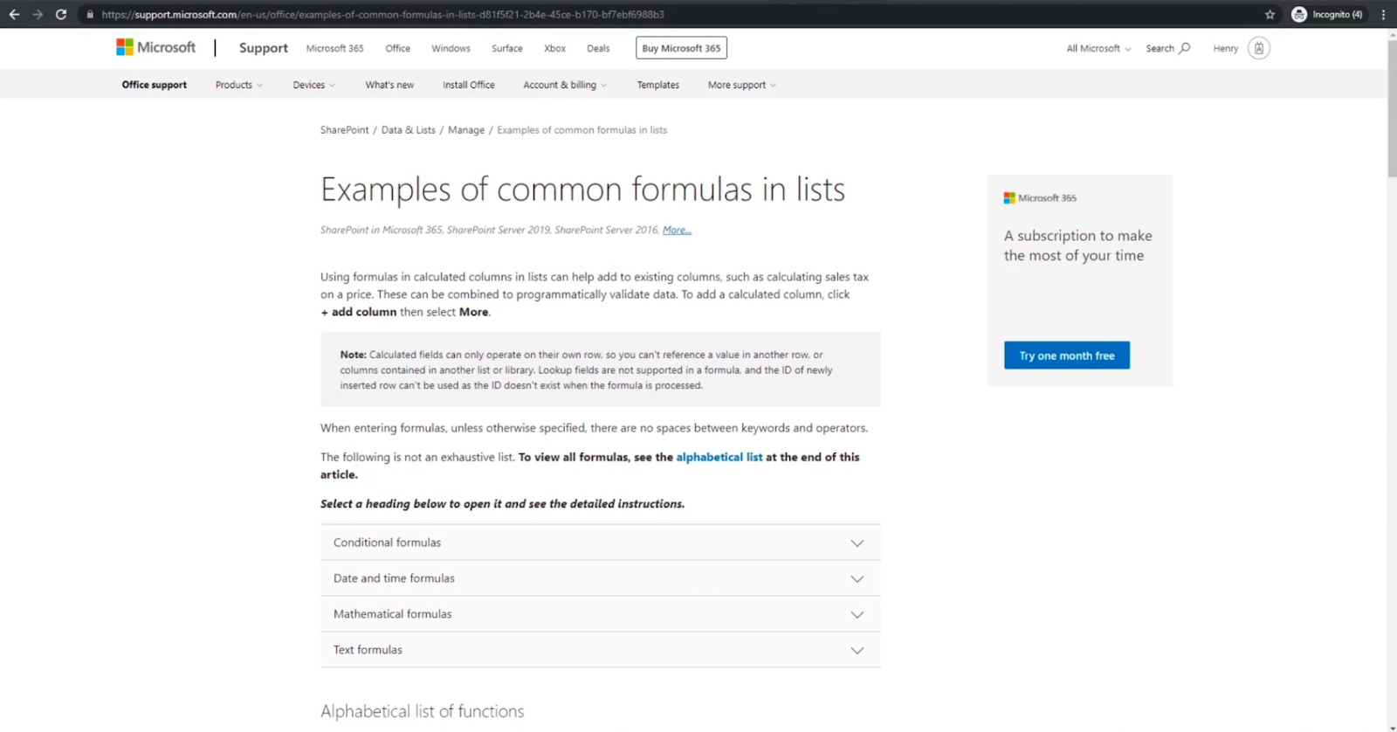The height and width of the screenshot is (732, 1397).
Task: Click the Buy Microsoft 365 button
Action: point(681,48)
